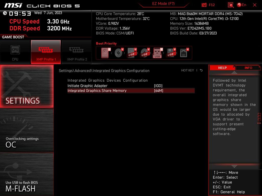Click the system time 09:53

point(20,14)
